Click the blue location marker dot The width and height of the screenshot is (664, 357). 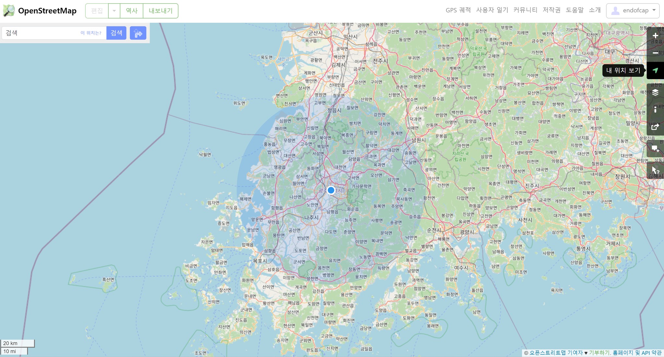pyautogui.click(x=331, y=190)
